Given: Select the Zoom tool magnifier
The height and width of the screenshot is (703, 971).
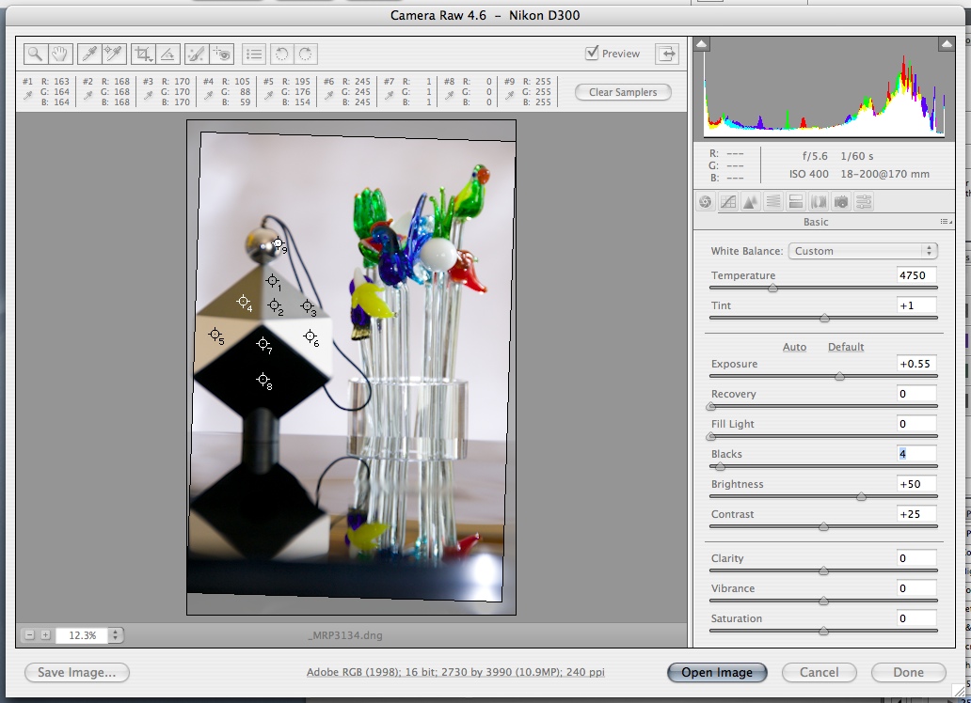Looking at the screenshot, I should [x=35, y=54].
